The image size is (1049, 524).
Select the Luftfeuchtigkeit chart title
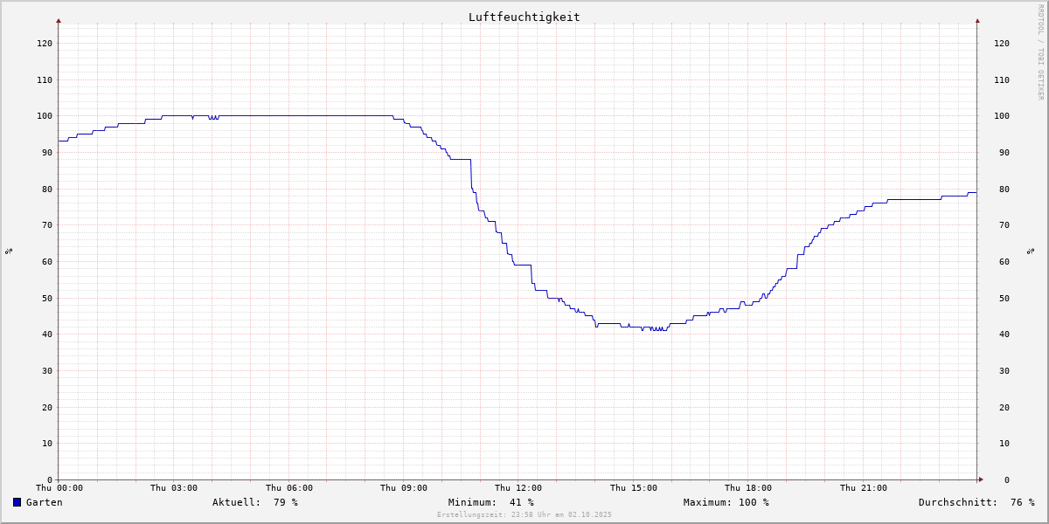tap(524, 17)
